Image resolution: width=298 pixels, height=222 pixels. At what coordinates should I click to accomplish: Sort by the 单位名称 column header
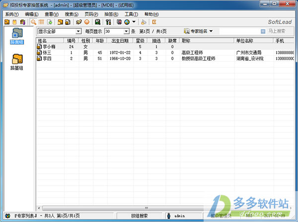(x=253, y=40)
